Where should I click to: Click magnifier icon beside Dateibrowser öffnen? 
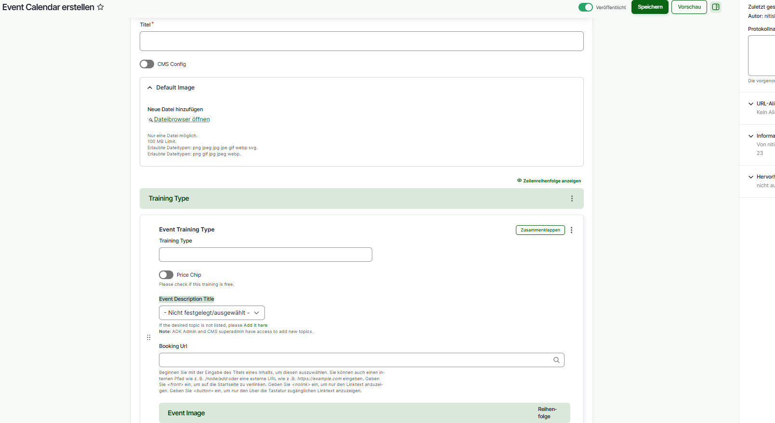pos(150,120)
